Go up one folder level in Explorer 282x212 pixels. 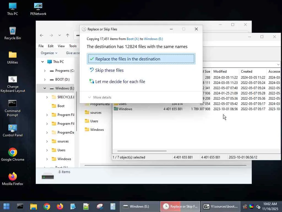click(68, 35)
